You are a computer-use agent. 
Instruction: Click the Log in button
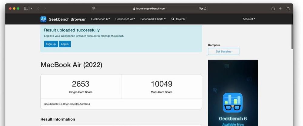[65, 44]
